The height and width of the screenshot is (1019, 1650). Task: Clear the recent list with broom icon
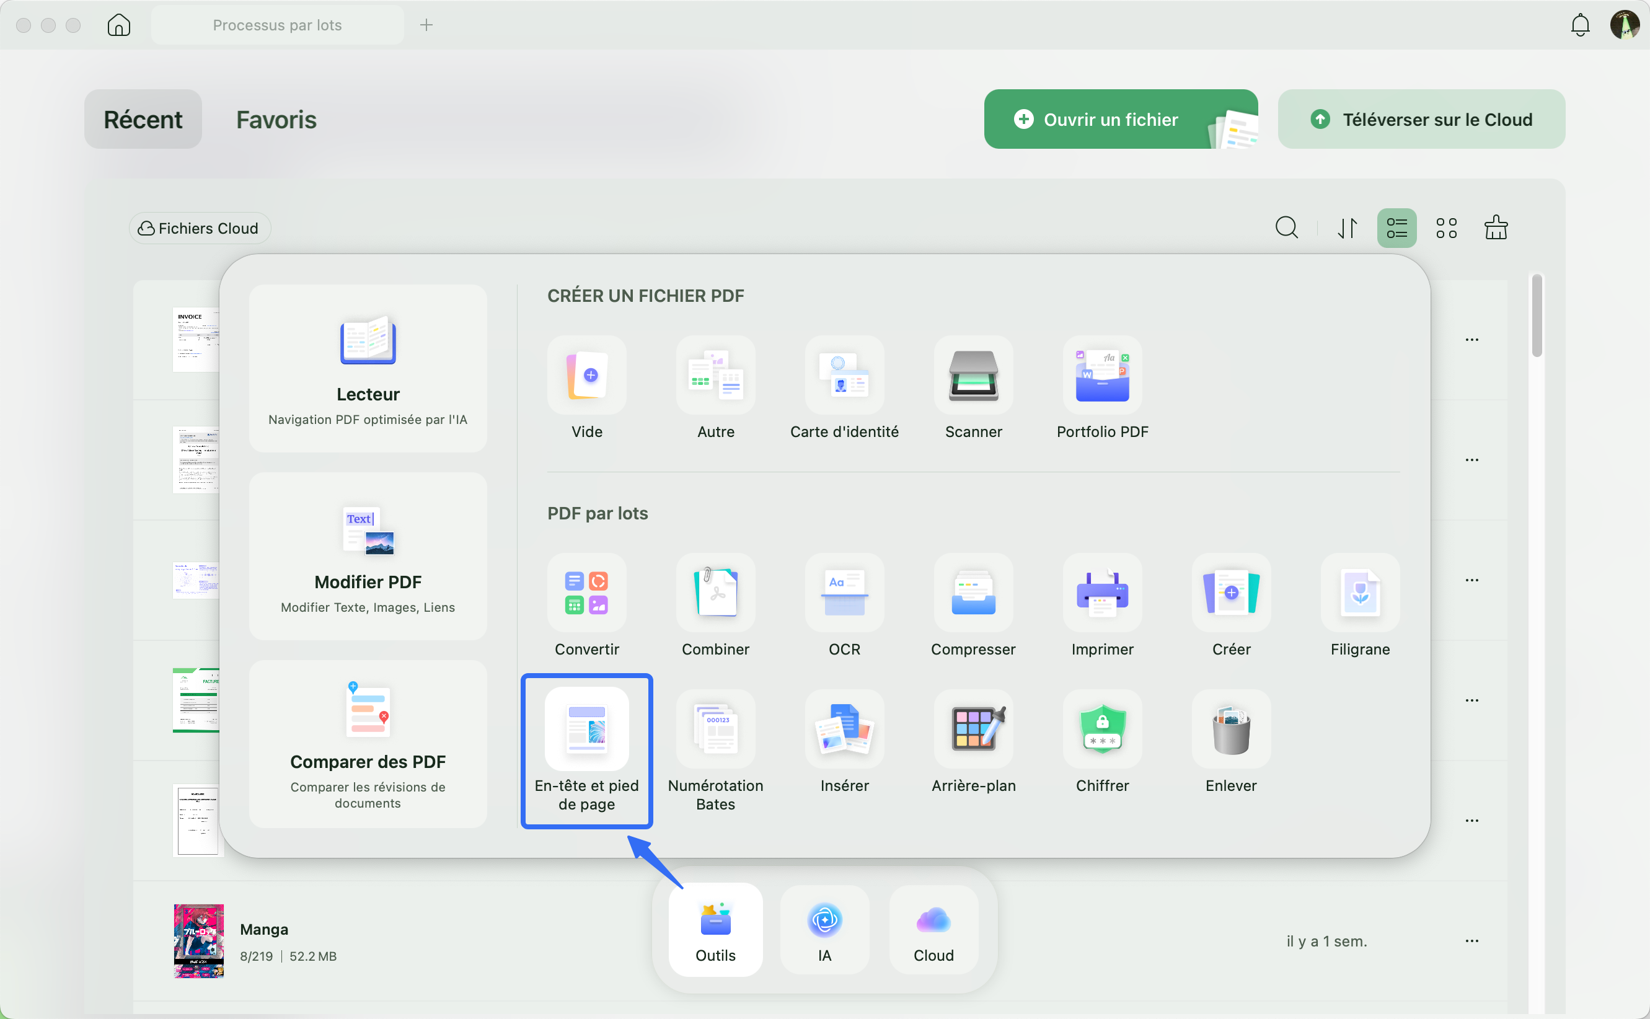[x=1496, y=228]
